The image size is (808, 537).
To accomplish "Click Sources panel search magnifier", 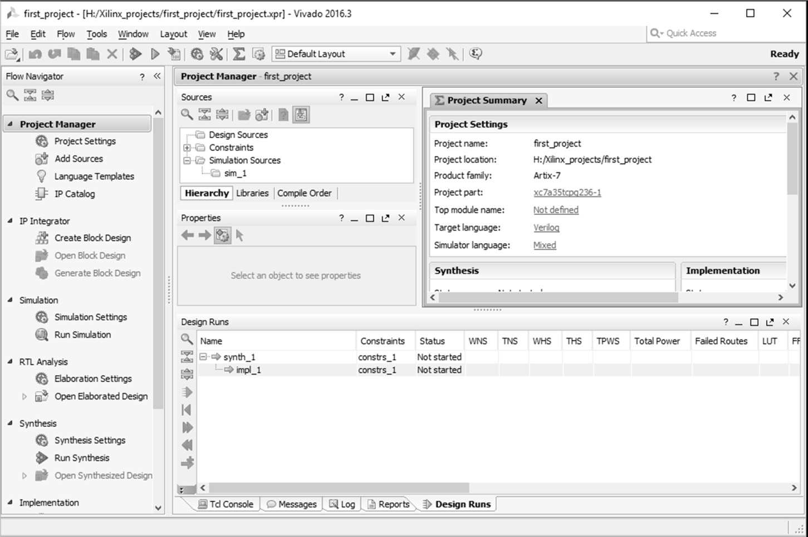I will [x=187, y=115].
